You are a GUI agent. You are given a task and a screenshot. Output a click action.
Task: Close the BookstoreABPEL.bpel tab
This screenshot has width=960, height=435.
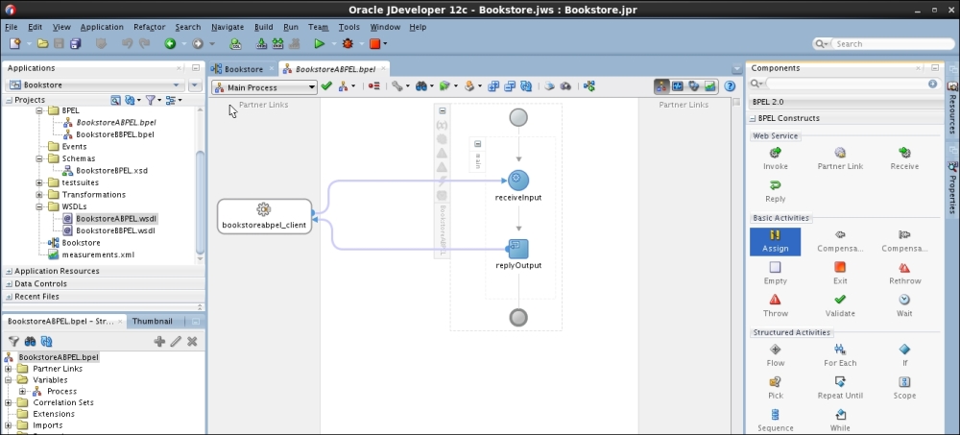(x=383, y=69)
